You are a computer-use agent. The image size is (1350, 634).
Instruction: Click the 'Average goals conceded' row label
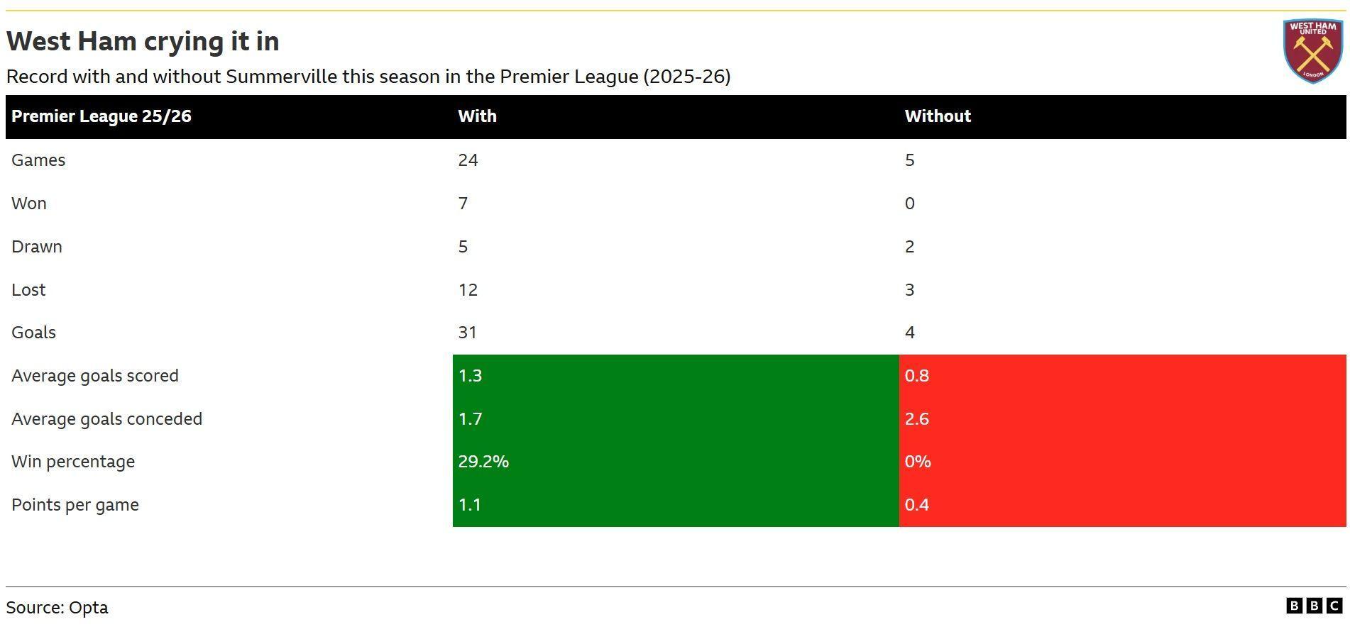tap(106, 419)
